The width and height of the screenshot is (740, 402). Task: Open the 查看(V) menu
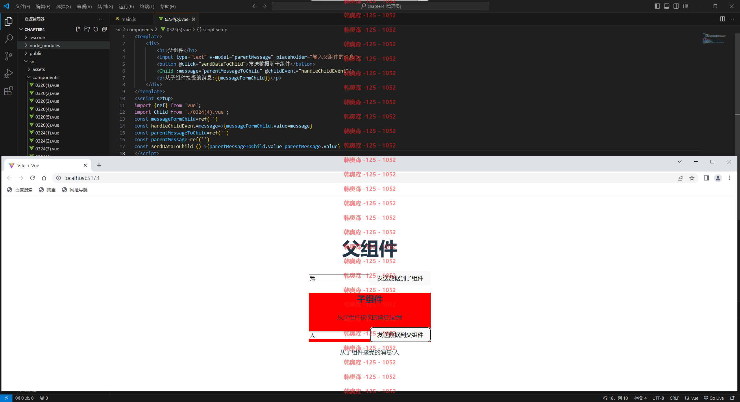84,6
